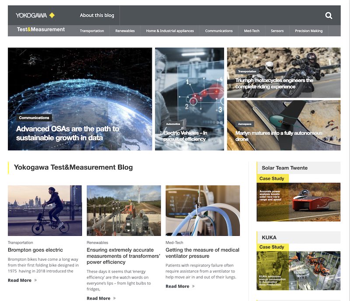The width and height of the screenshot is (350, 301).
Task: Open the Marlyn autonomous drone article
Action: coord(279,136)
